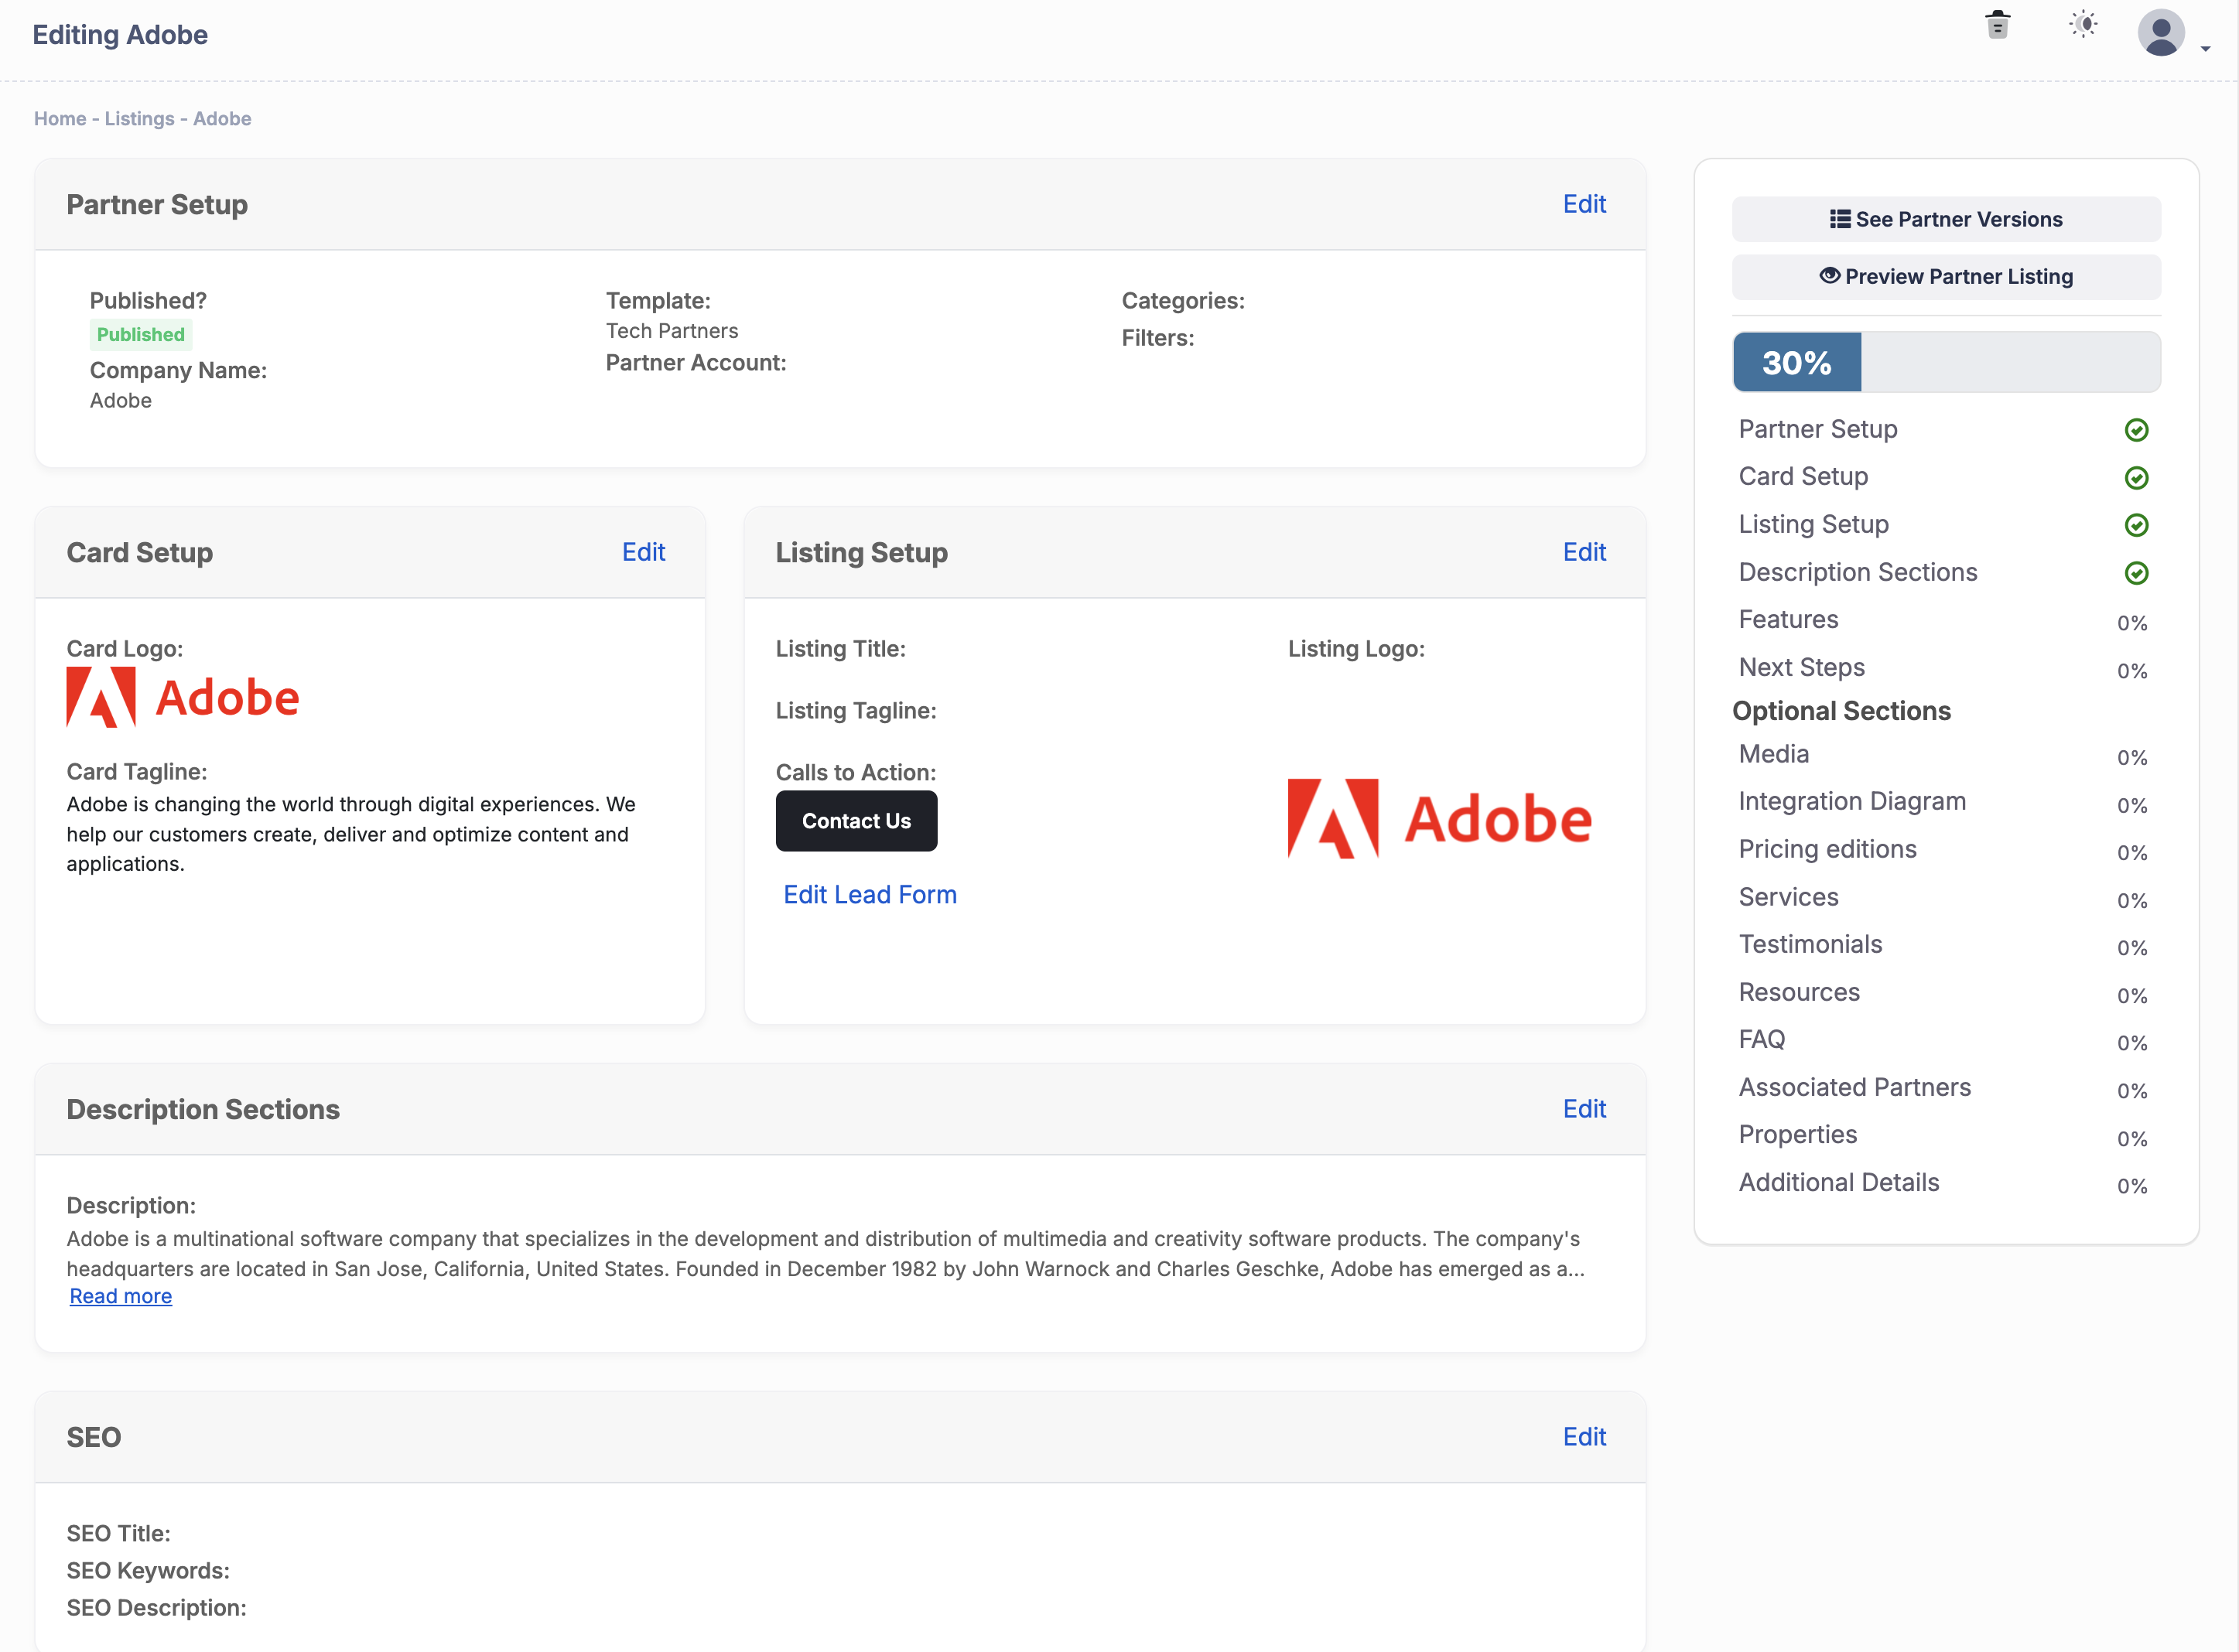The height and width of the screenshot is (1652, 2239).
Task: Toggle the light/dark theme sun icon
Action: (2083, 25)
